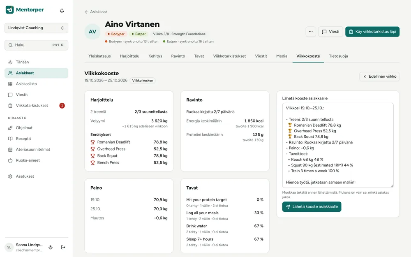Select the Viikkokooste tab
411x257 pixels.
pyautogui.click(x=308, y=56)
